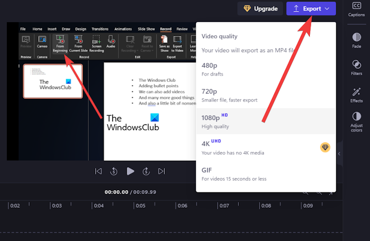This screenshot has width=370, height=241.
Task: Click the 0:08 timeline marker
Action: point(266,206)
